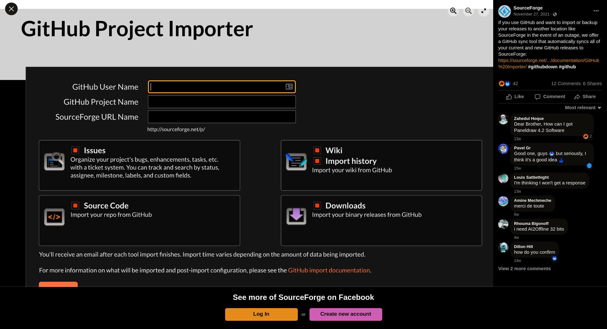View reactions count of 42
This screenshot has height=329, width=607.
coord(515,84)
